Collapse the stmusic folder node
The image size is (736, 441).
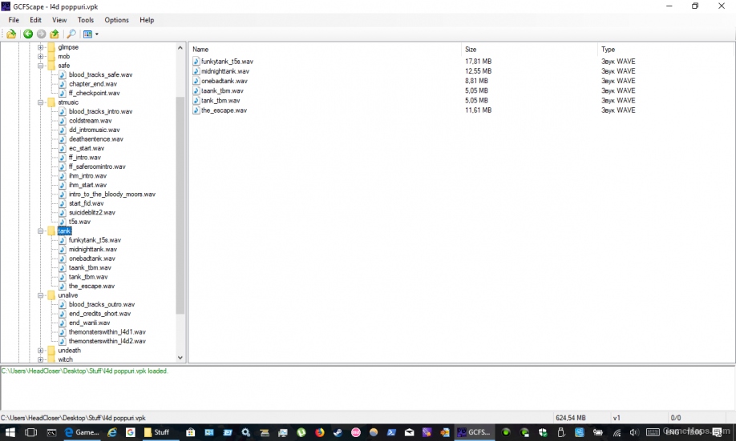pos(40,102)
